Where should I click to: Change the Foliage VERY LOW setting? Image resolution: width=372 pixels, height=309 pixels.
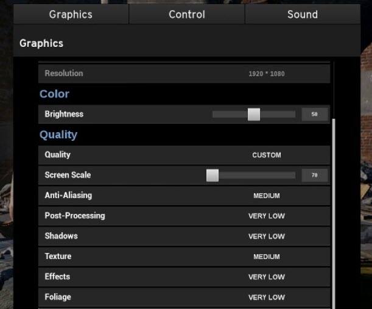pos(266,297)
